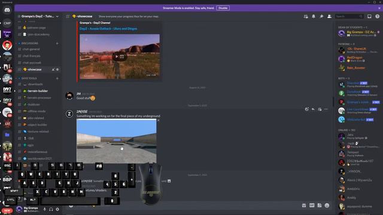Open user settings gear icon

(x=57, y=209)
